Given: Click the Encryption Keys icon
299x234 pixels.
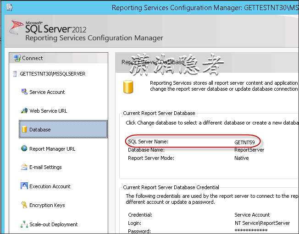Looking at the screenshot, I should click(x=24, y=205).
